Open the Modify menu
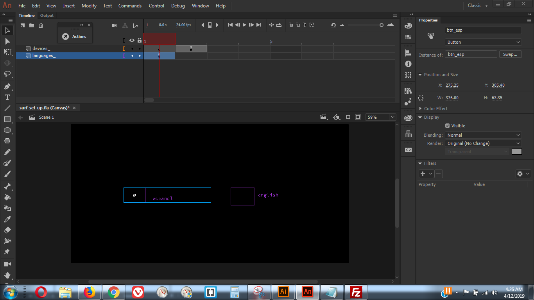The width and height of the screenshot is (534, 300). pyautogui.click(x=89, y=6)
